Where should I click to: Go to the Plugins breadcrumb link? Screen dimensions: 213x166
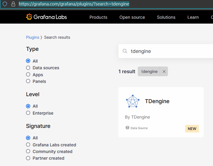click(33, 37)
